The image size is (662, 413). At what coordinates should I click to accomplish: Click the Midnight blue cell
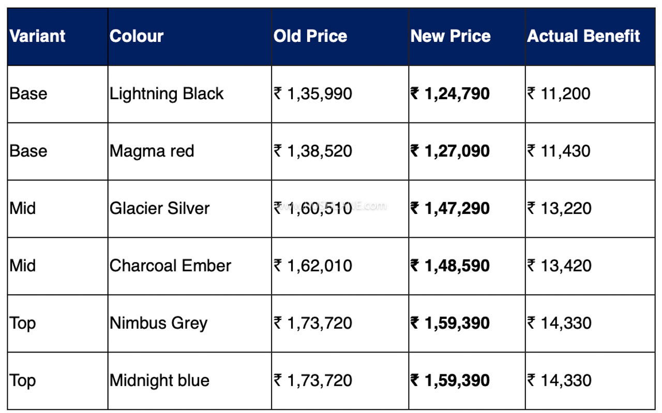pos(159,381)
